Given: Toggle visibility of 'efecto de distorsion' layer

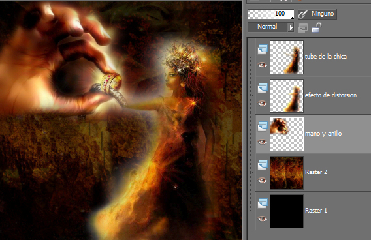Looking at the screenshot, I should 262,104.
